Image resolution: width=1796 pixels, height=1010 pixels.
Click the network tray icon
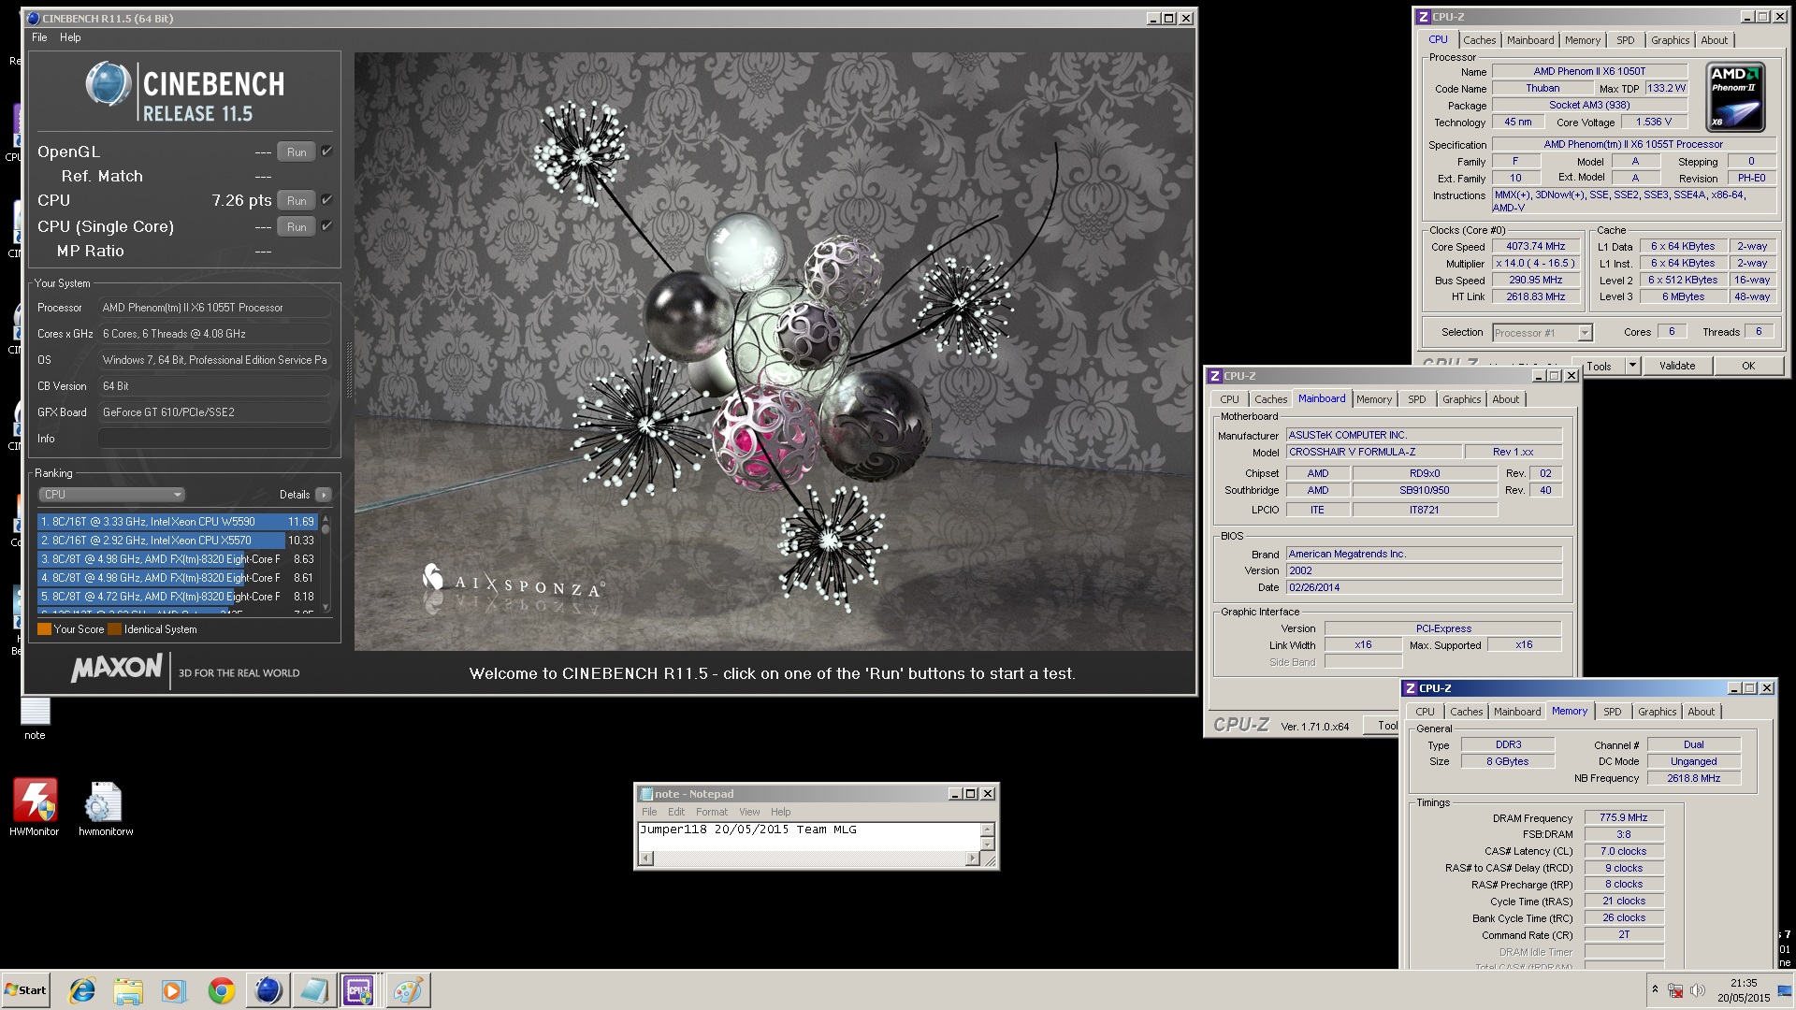point(1676,990)
